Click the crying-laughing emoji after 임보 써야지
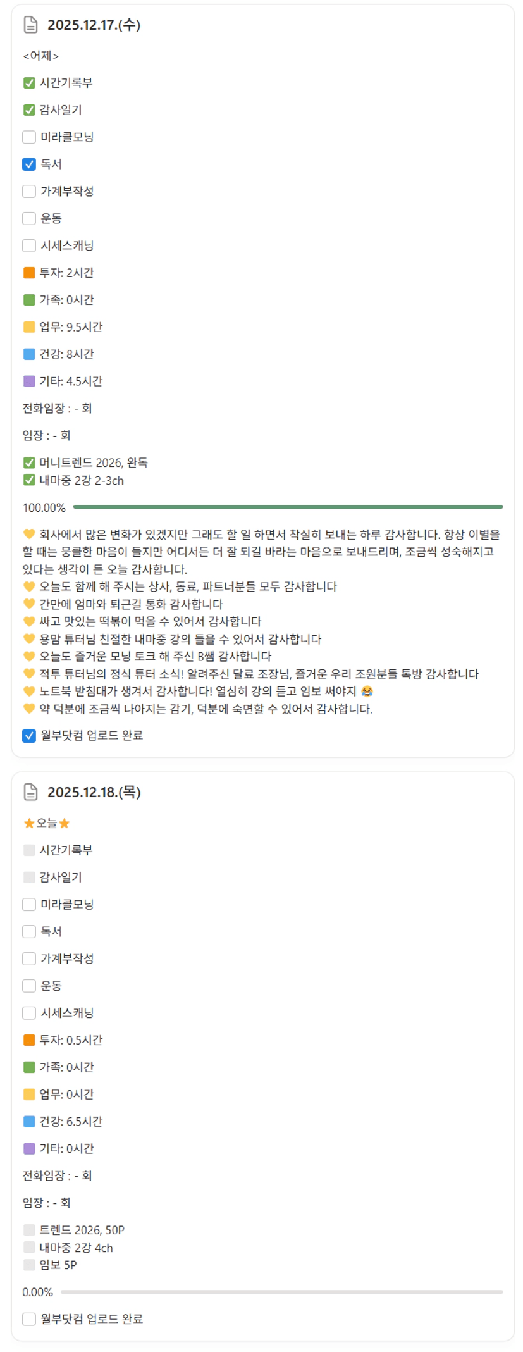The image size is (523, 1352). [367, 691]
